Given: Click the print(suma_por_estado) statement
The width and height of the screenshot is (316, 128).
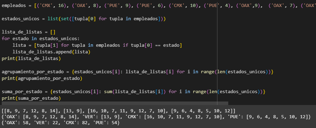Looking at the screenshot, I should 31,98.
